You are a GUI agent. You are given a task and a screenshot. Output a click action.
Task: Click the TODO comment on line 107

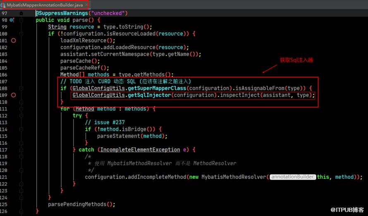coord(126,82)
